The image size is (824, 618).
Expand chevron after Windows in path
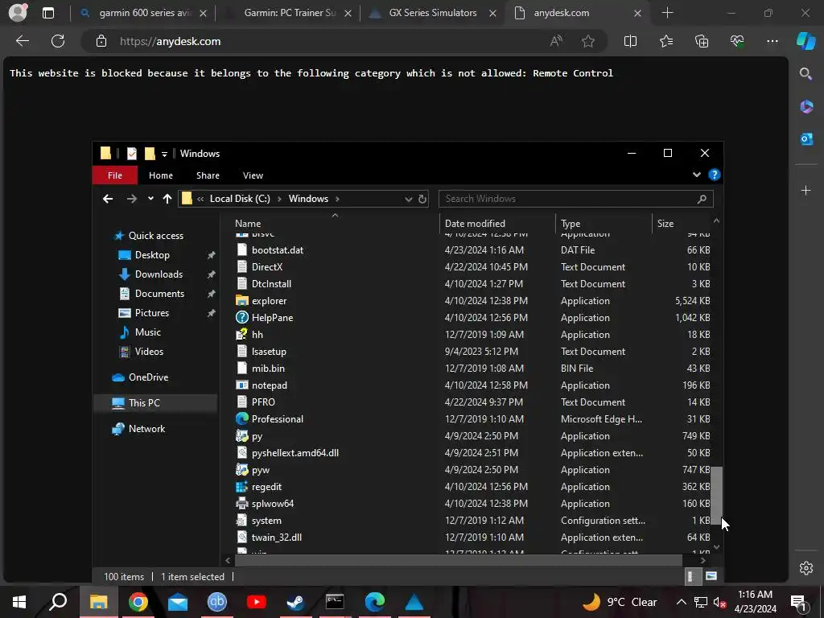point(337,199)
